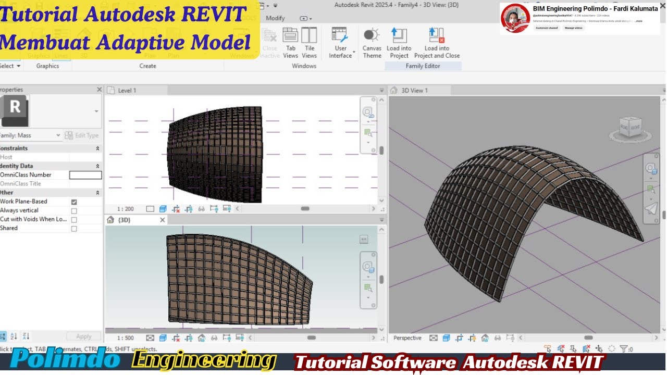Viewport: 667px width, 375px height.
Task: Click zoom tool in Level 1 navigation bar
Action: (368, 132)
